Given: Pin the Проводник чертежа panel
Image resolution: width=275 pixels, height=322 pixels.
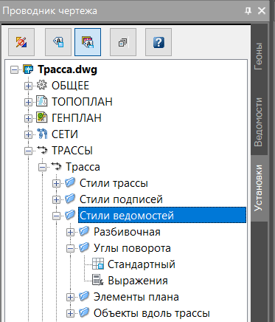Looking at the screenshot, I should pos(248,10).
